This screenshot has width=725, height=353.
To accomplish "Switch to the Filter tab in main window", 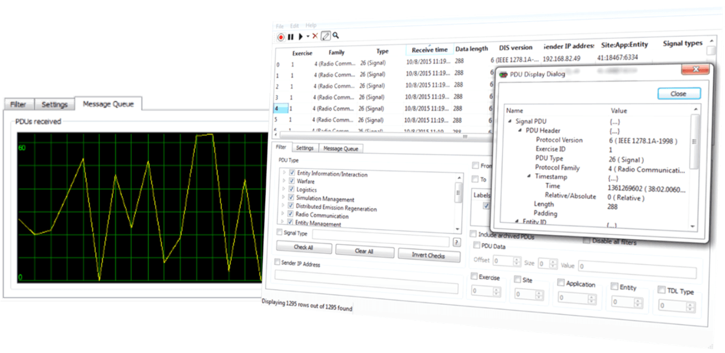I will click(282, 147).
